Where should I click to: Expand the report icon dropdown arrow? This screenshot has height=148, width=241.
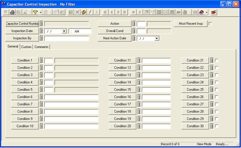(x=51, y=12)
